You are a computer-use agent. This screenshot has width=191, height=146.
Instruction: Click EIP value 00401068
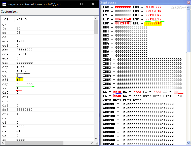123,19
